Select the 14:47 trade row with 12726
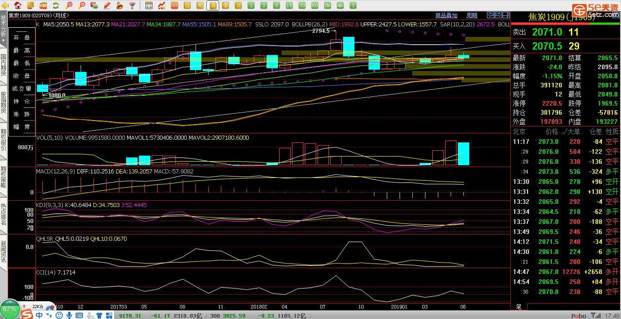Image resolution: width=621 pixels, height=319 pixels. pos(566,272)
